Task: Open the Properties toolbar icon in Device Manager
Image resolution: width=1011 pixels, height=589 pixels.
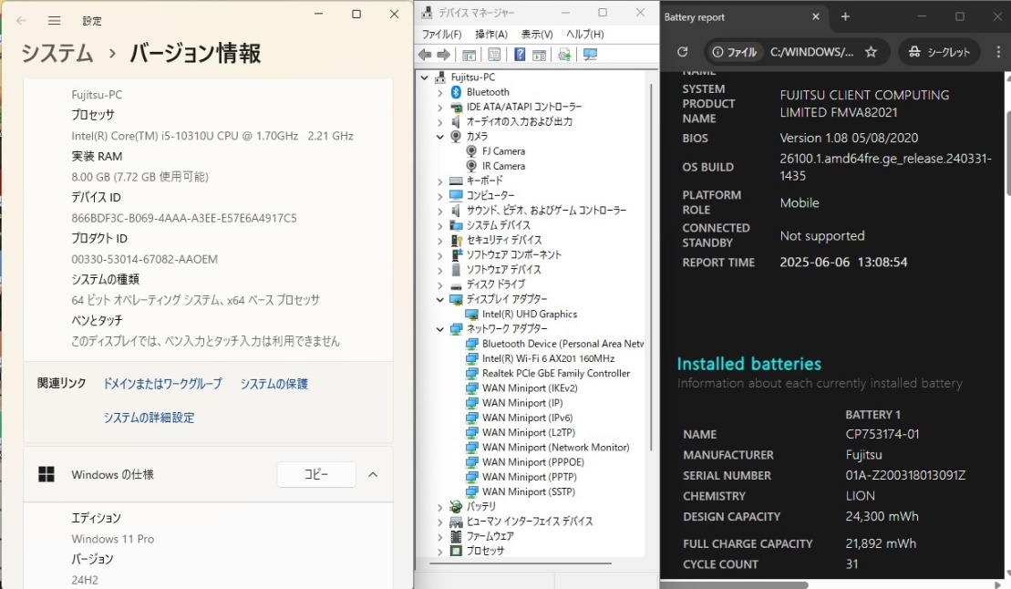Action: click(494, 55)
